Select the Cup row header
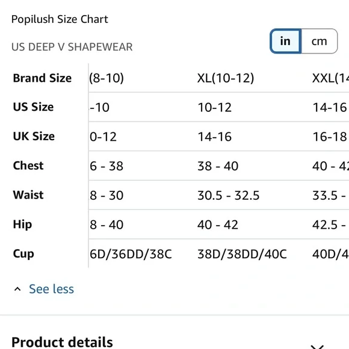349x349 pixels. pyautogui.click(x=23, y=254)
